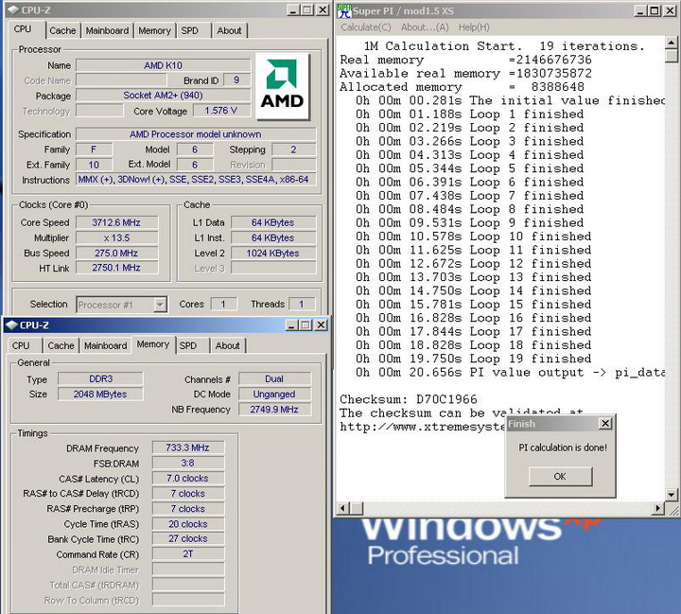This screenshot has height=614, width=681.
Task: Minimize the top CPU-Z window
Action: click(293, 10)
